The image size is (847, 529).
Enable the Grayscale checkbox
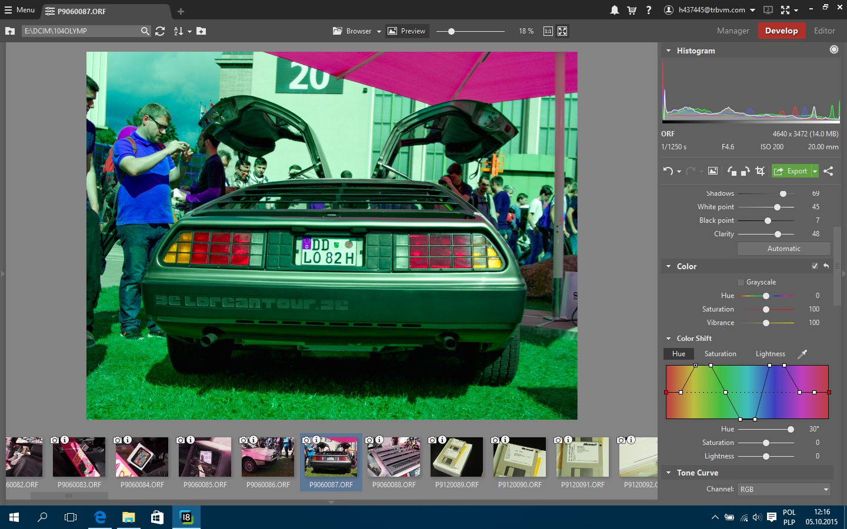coord(741,282)
